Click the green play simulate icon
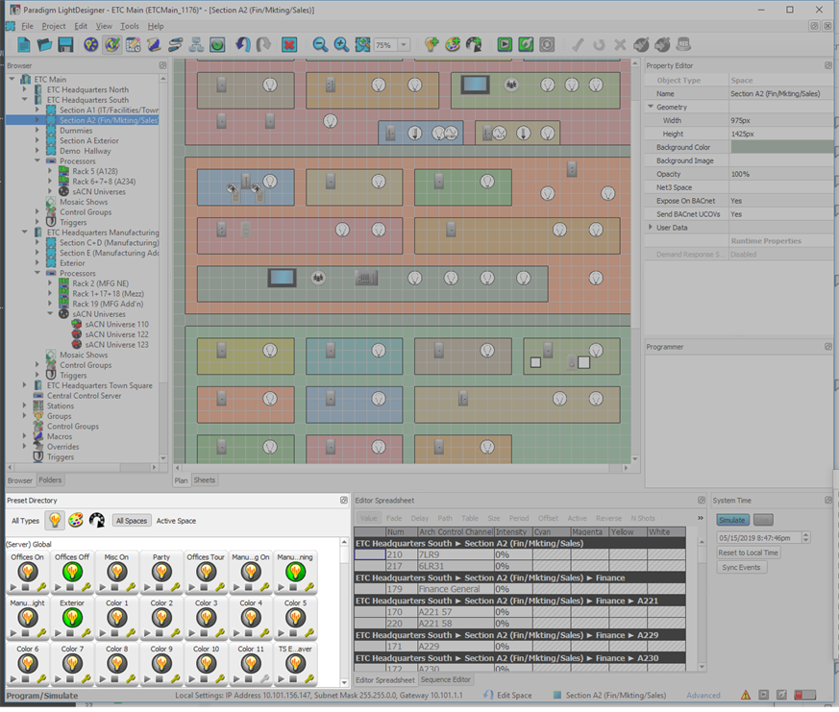839x712 pixels. pos(504,45)
